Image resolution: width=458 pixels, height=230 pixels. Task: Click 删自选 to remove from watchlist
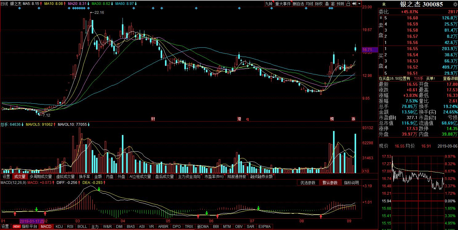298,4
